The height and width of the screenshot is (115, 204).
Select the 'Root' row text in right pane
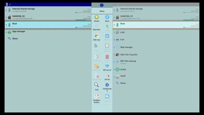122,24
